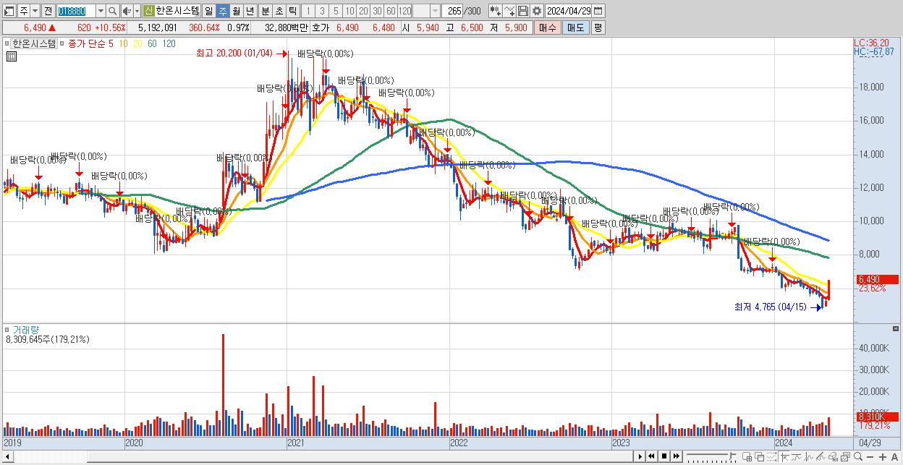This screenshot has height=465, width=903.
Task: Click the moving-average line tool icon
Action: click(x=797, y=457)
